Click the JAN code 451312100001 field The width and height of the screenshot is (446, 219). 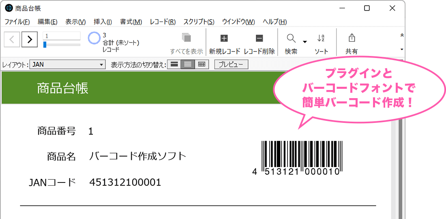tap(125, 182)
